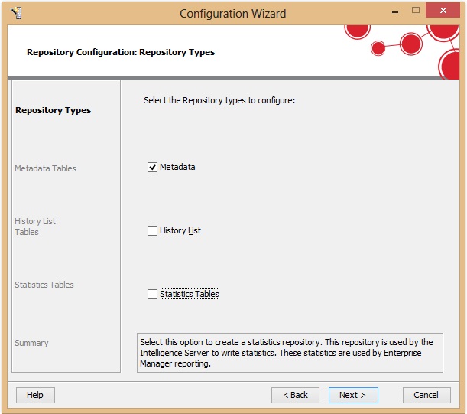Click the Configuration Wizard title bar icon
The width and height of the screenshot is (467, 414).
click(16, 13)
